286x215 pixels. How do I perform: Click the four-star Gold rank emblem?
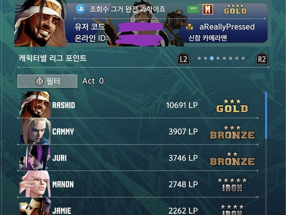[x=235, y=9]
